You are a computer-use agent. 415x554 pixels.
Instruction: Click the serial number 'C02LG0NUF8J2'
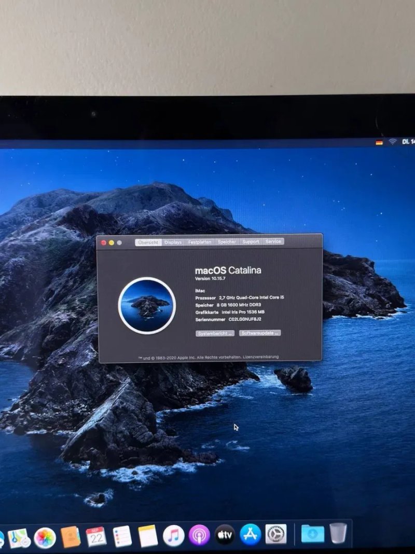pyautogui.click(x=245, y=319)
